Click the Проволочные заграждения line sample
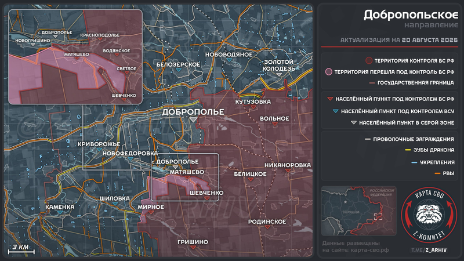This screenshot has height=261, width=464. [x=368, y=139]
